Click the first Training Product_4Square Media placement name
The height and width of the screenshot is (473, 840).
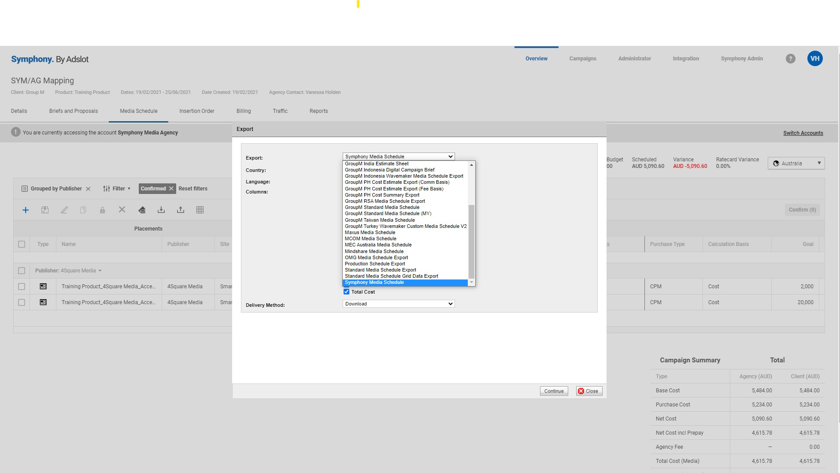pos(108,287)
